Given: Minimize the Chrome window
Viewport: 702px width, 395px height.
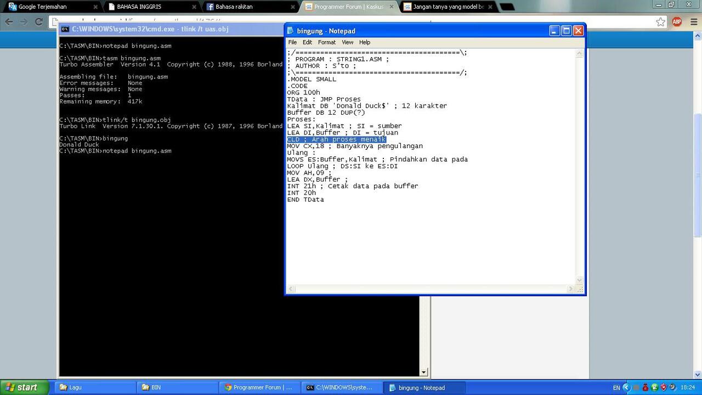Looking at the screenshot, I should (660, 4).
